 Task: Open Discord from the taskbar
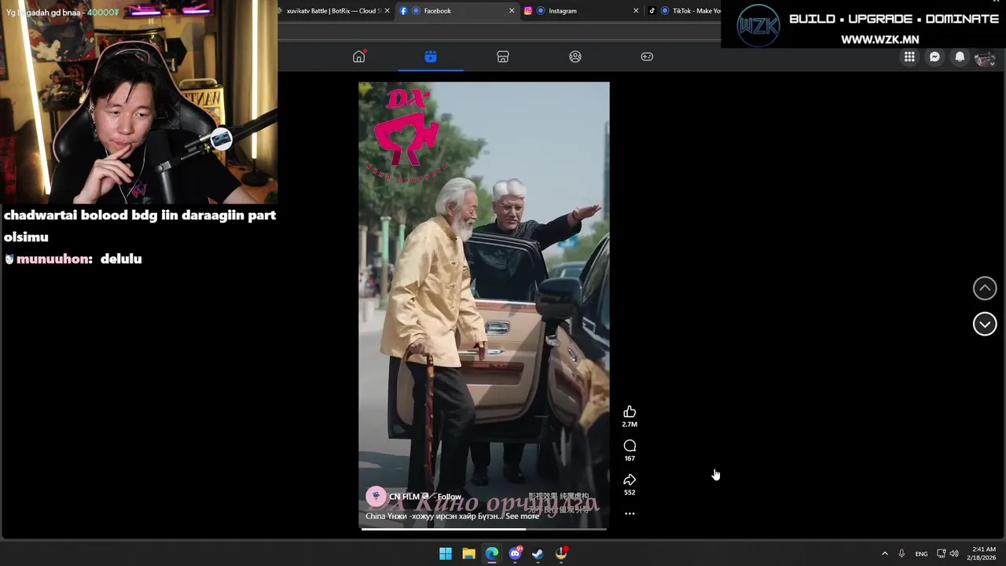(x=515, y=553)
